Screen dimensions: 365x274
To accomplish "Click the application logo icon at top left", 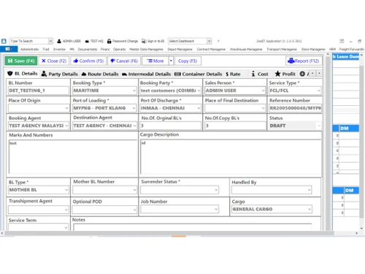I will click(4, 41).
